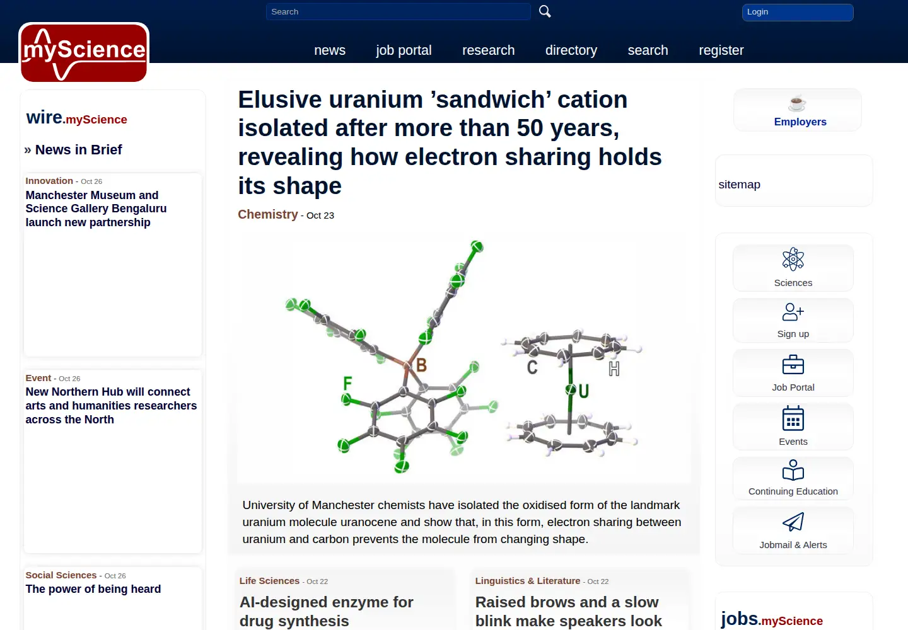The width and height of the screenshot is (908, 630).
Task: Select the research menu item
Action: tap(489, 50)
